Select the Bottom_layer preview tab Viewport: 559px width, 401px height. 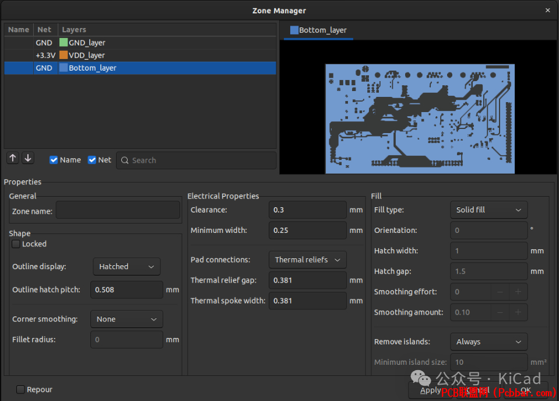click(318, 30)
